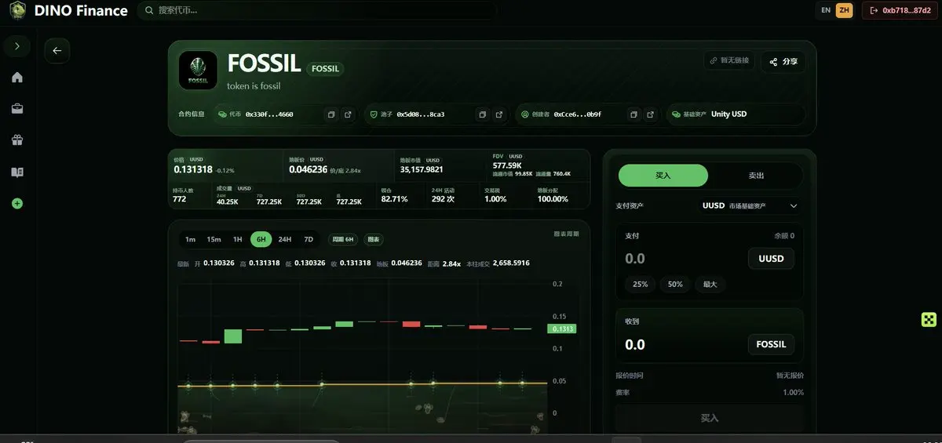
Task: Select the 1H chart interval
Action: coord(237,239)
